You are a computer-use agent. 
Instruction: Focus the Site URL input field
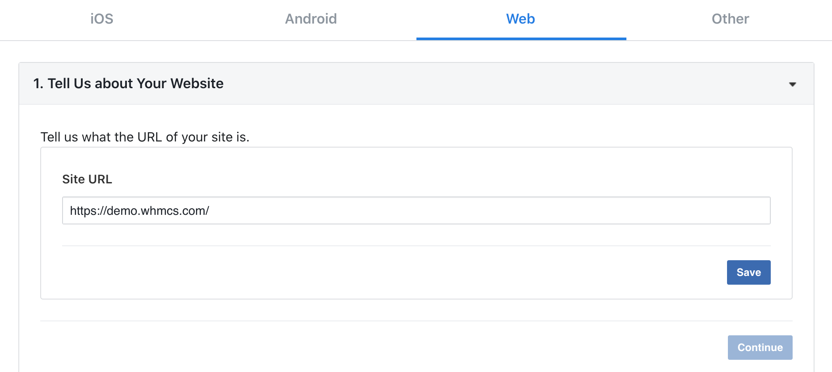tap(416, 210)
